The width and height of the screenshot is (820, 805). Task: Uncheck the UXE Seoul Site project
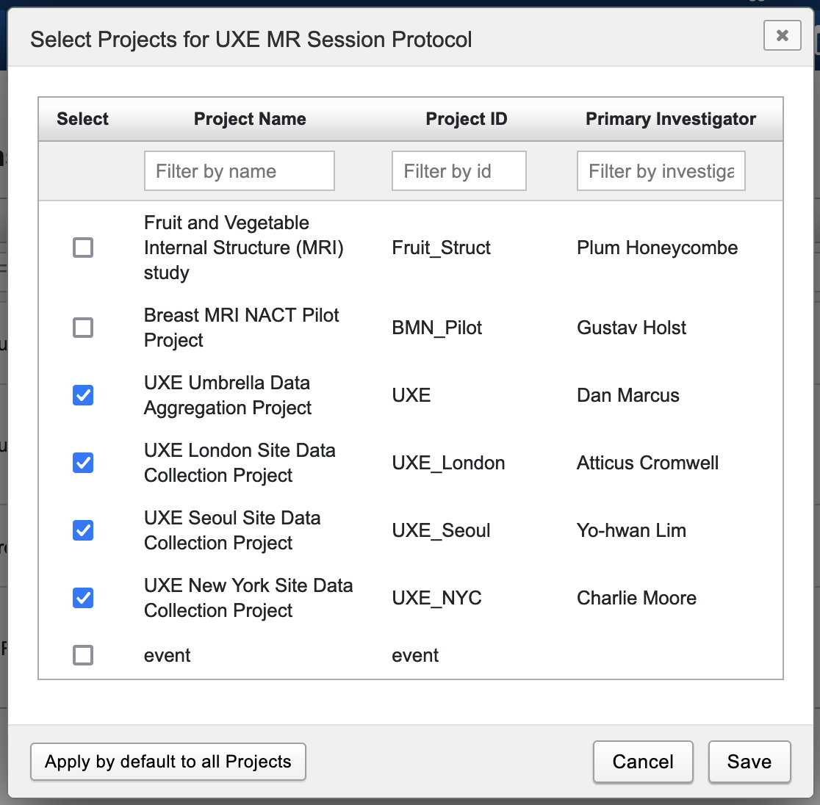(x=83, y=530)
